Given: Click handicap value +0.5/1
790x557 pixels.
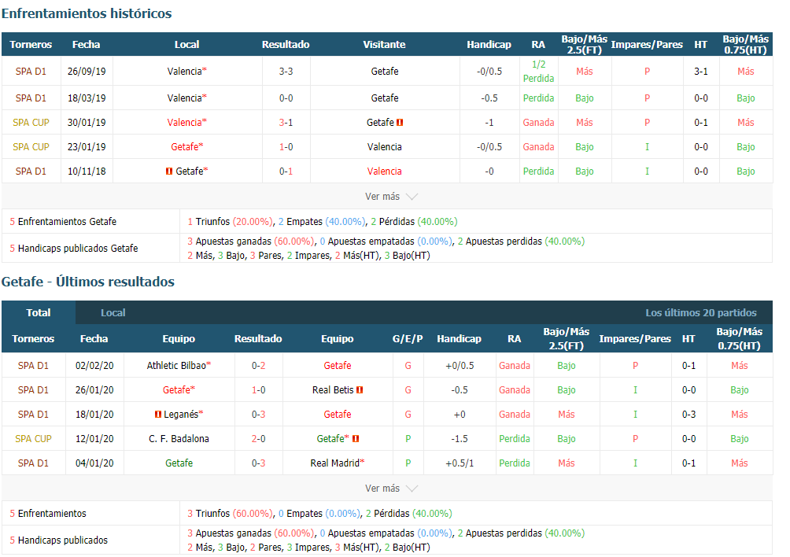Looking at the screenshot, I should click(460, 463).
